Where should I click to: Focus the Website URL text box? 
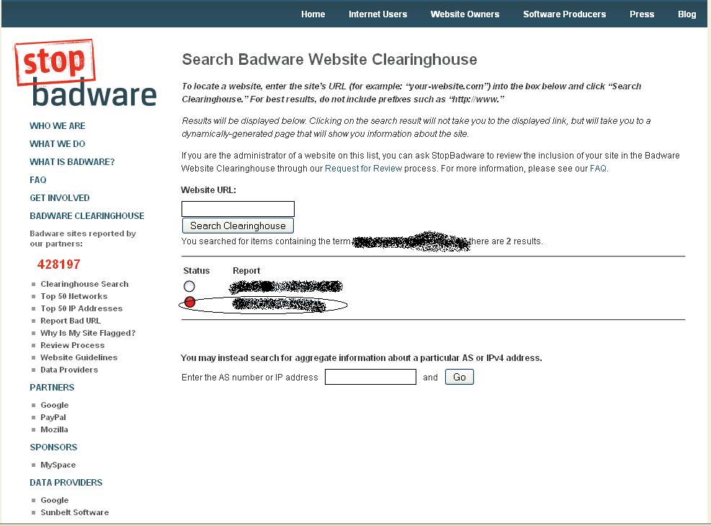click(238, 208)
